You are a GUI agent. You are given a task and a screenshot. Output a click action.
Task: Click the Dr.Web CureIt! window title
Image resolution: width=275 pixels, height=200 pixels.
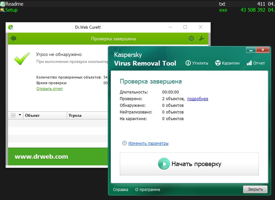(88, 27)
